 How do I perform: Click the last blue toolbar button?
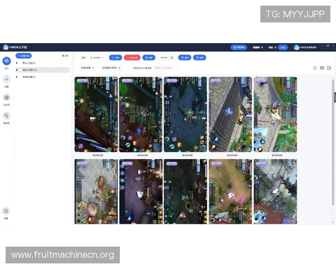(199, 58)
